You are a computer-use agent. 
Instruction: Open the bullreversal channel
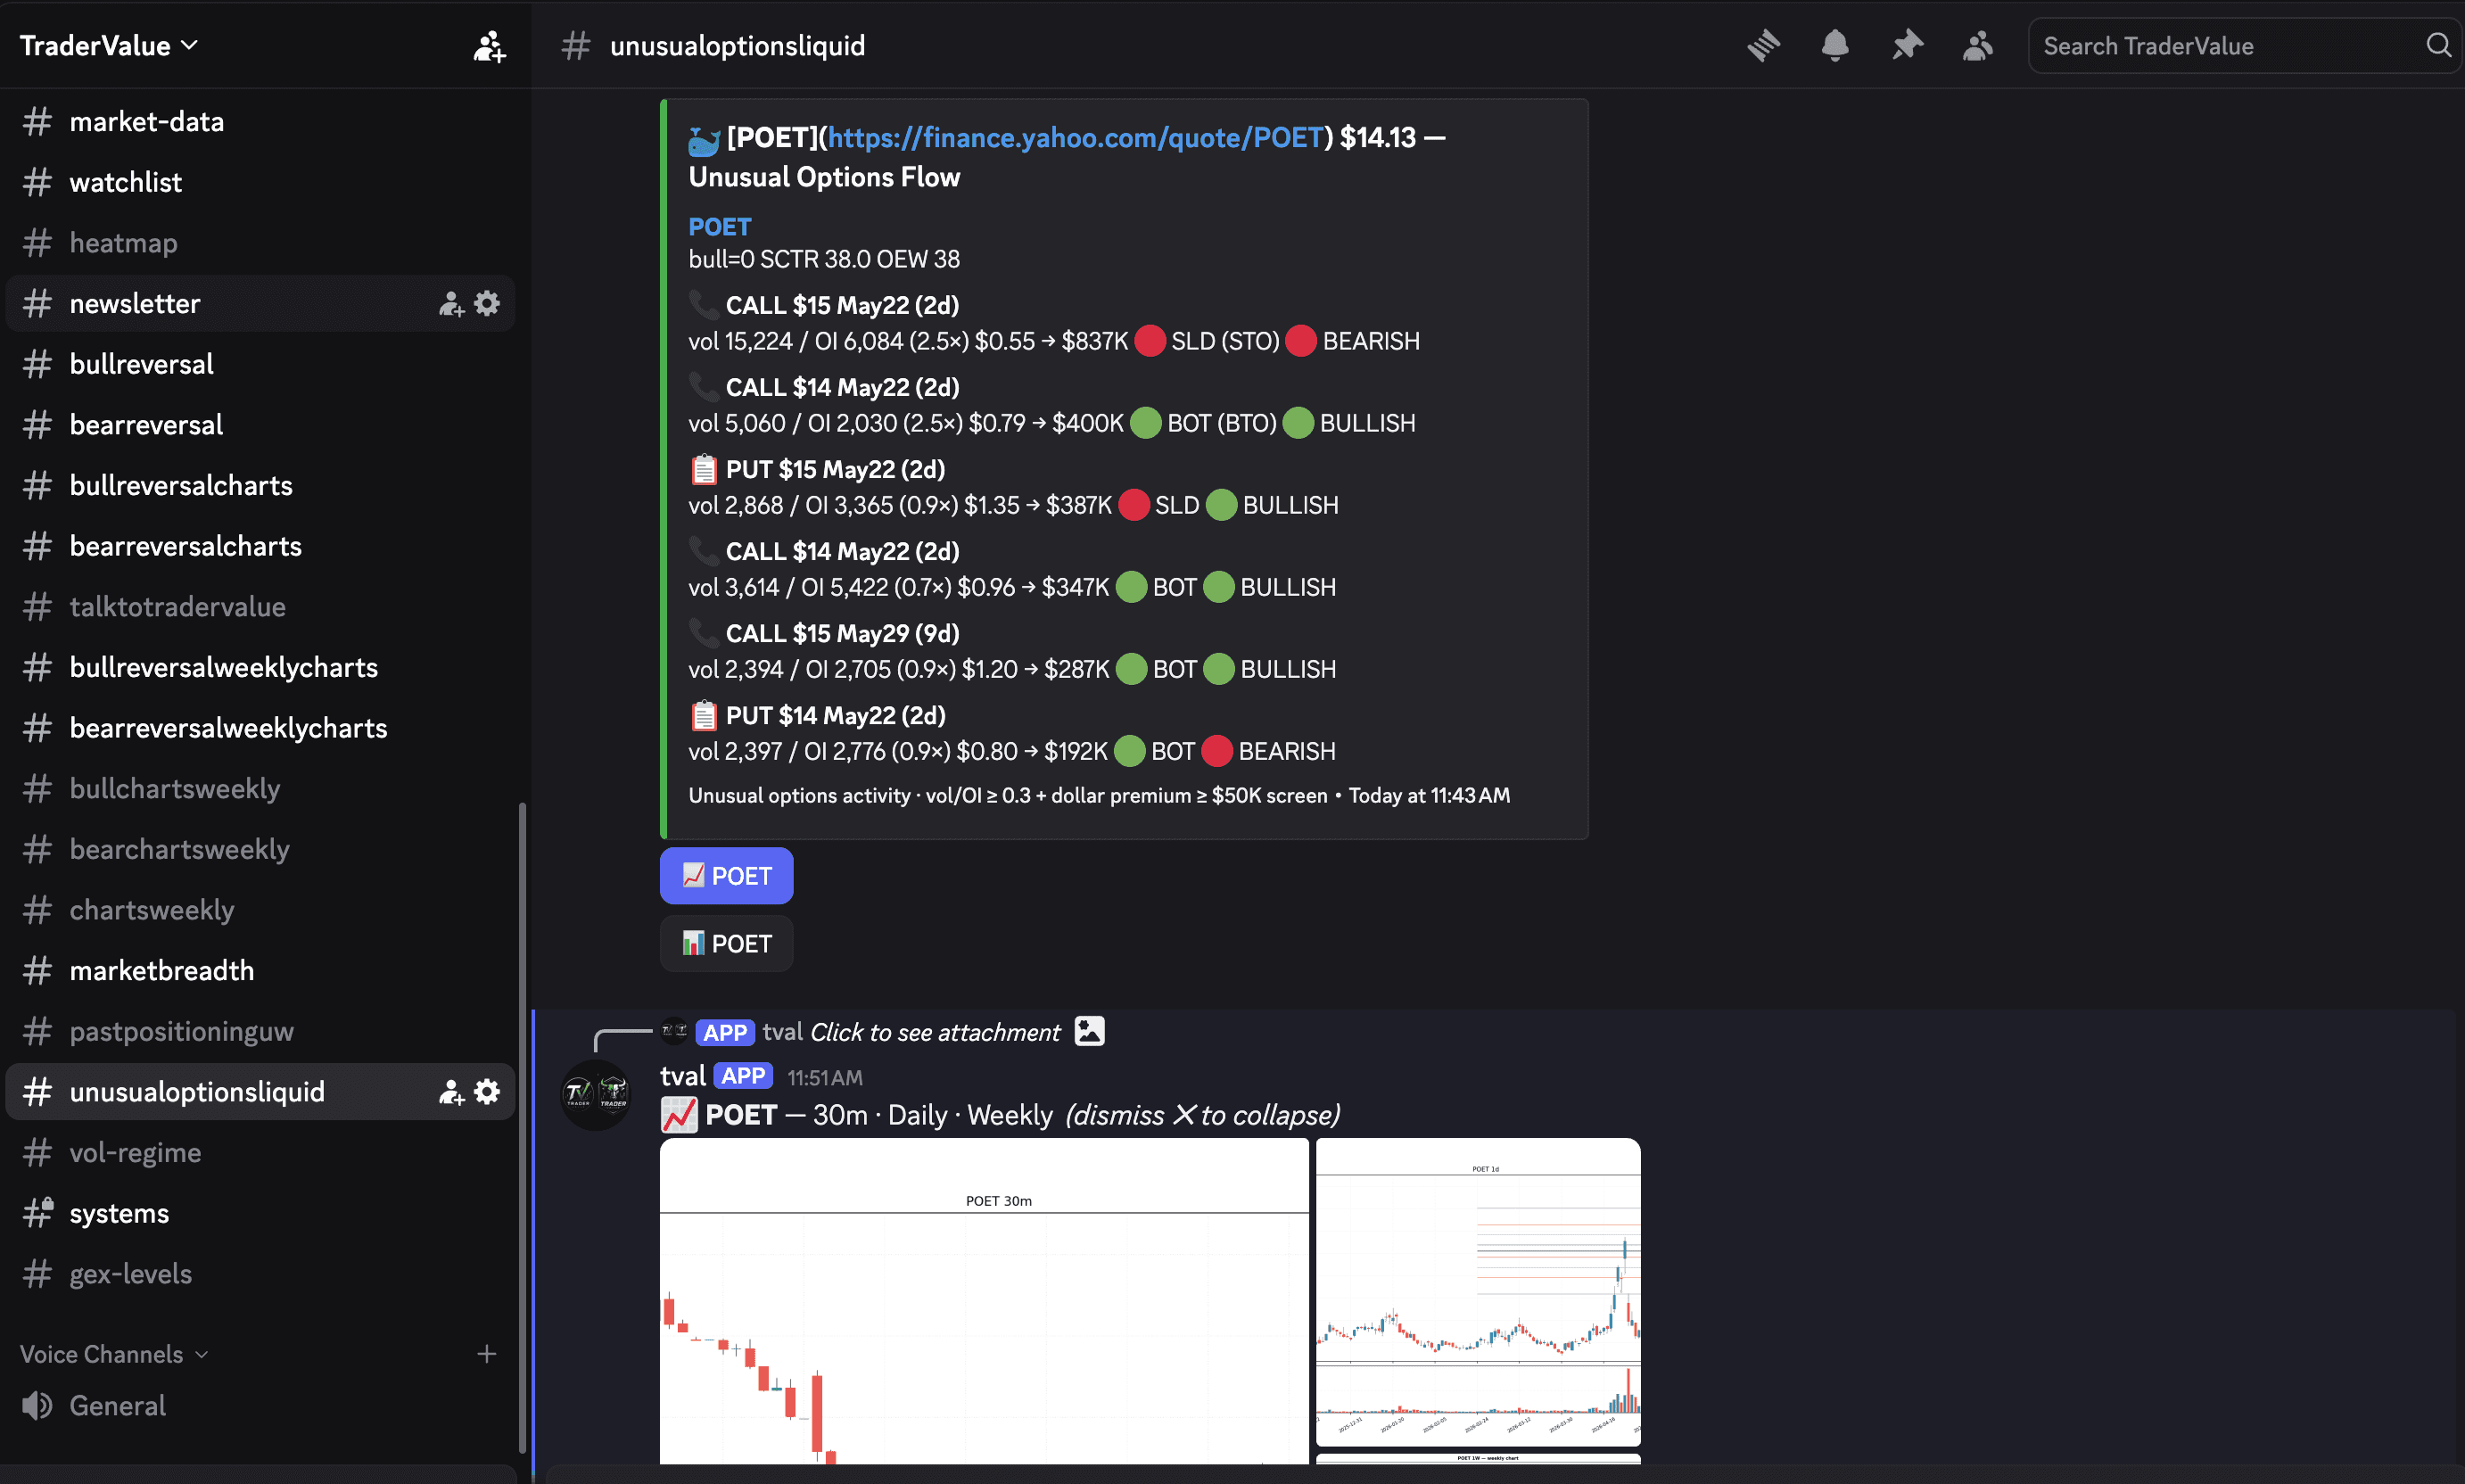260,364
